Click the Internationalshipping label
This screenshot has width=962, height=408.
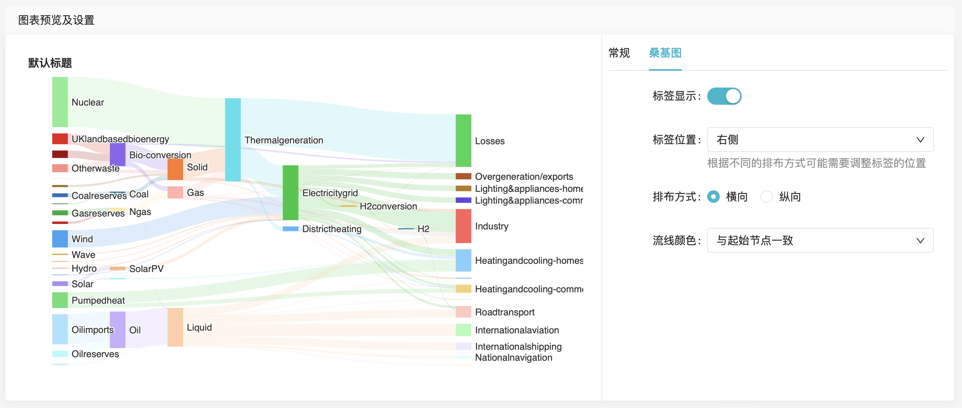click(518, 346)
